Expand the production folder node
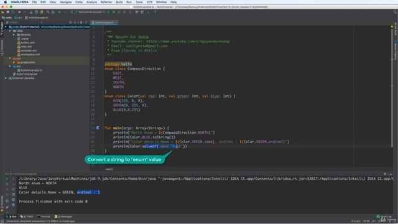398x224 pixels. point(14,62)
